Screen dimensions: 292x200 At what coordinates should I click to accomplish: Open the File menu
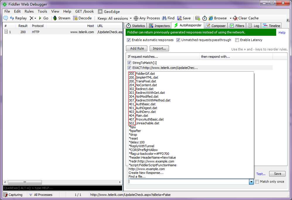pyautogui.click(x=7, y=11)
